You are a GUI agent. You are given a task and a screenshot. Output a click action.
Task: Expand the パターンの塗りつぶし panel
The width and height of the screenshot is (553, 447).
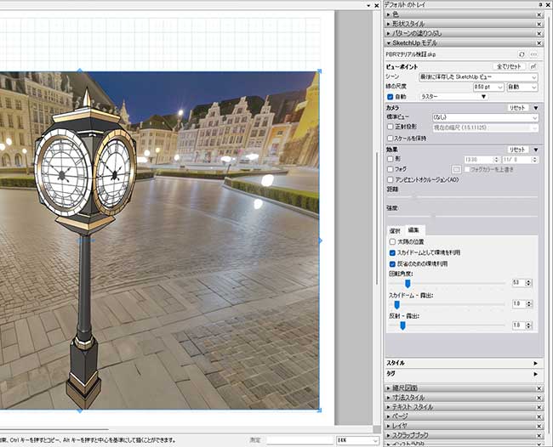[388, 33]
